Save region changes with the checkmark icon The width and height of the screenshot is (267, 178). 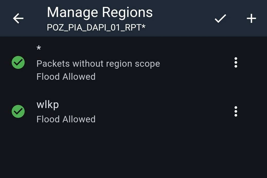click(x=220, y=18)
